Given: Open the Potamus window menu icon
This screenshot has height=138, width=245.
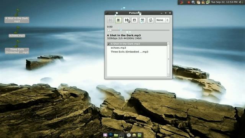Looking at the screenshot, I should (107, 13).
